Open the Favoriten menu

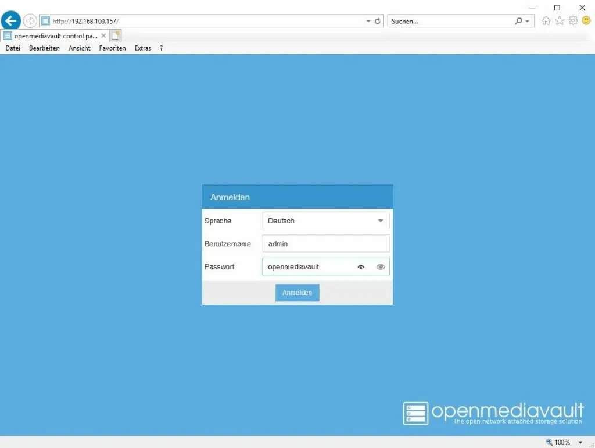(112, 48)
